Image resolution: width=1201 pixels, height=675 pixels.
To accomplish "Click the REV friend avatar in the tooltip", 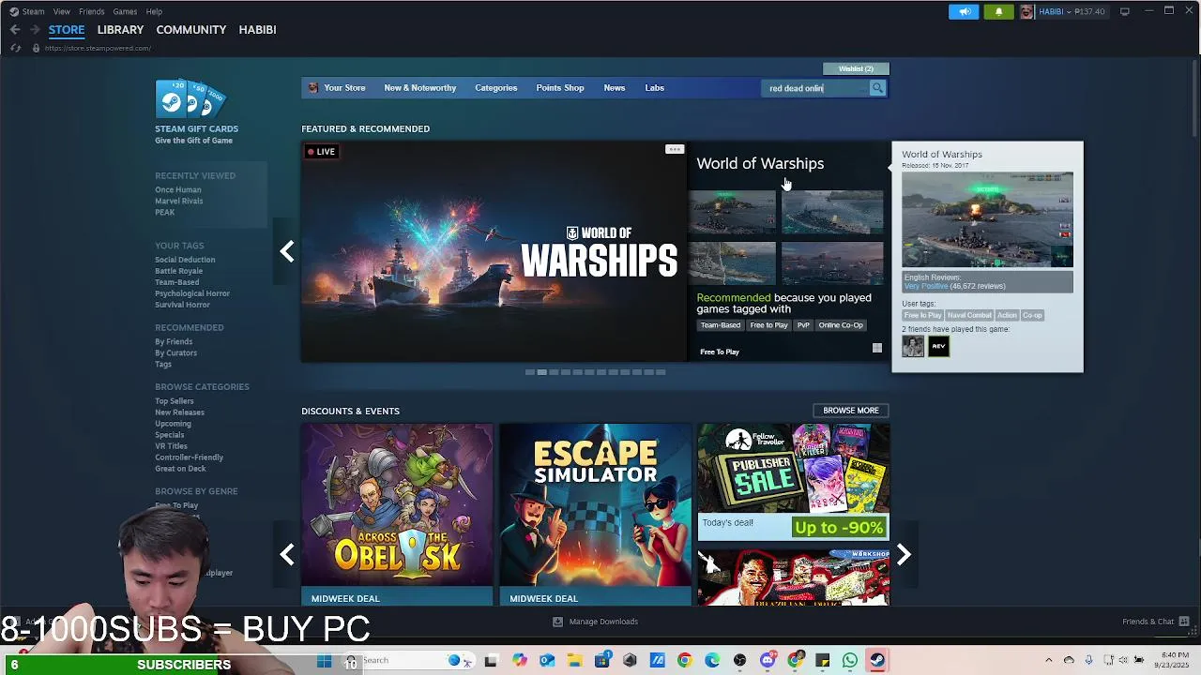I will pos(938,346).
